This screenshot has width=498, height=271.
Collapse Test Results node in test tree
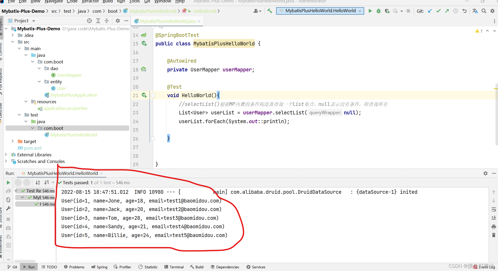(16, 191)
